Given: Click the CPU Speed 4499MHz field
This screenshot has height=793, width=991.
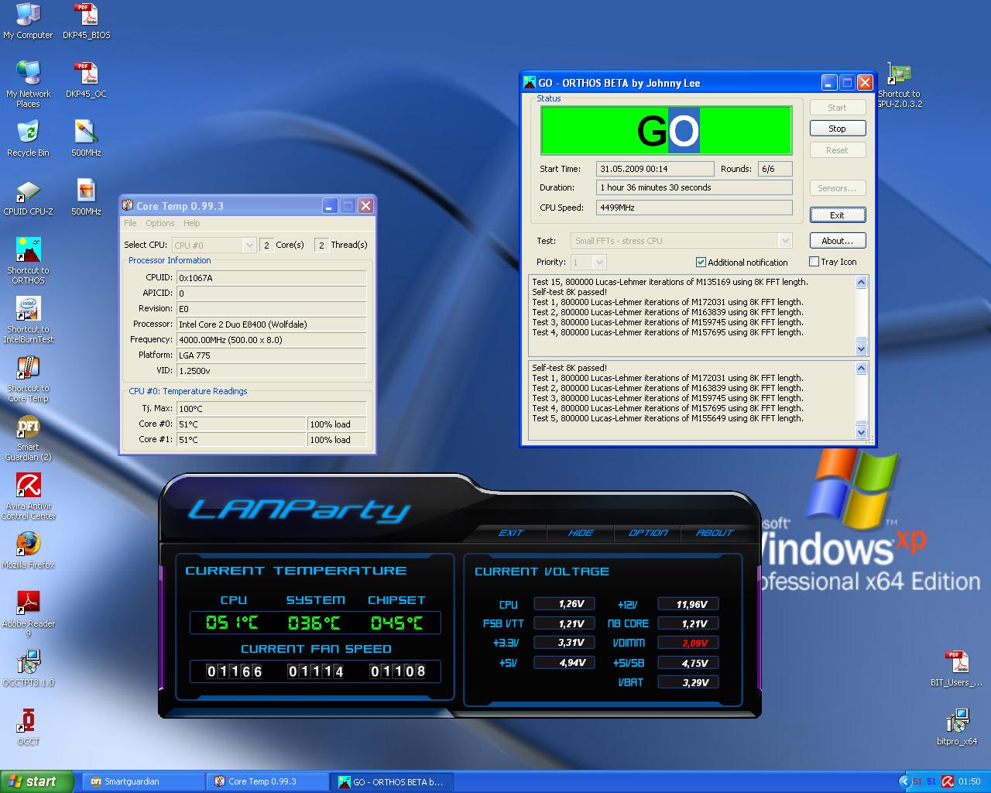Looking at the screenshot, I should [694, 208].
